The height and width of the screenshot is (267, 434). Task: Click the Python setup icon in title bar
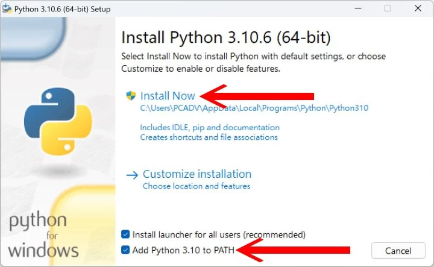coord(7,8)
